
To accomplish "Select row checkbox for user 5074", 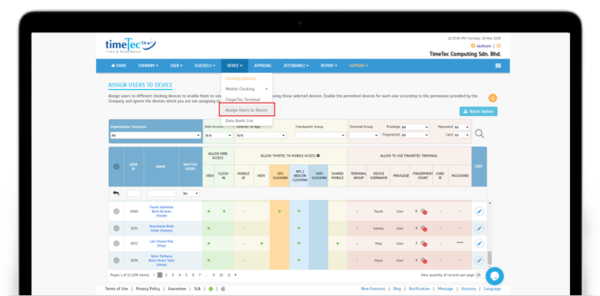I will 116,260.
